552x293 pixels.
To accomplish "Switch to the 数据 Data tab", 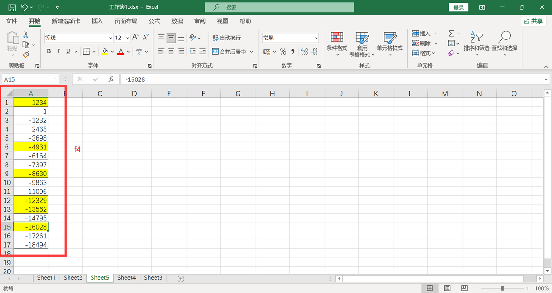I will coord(177,21).
